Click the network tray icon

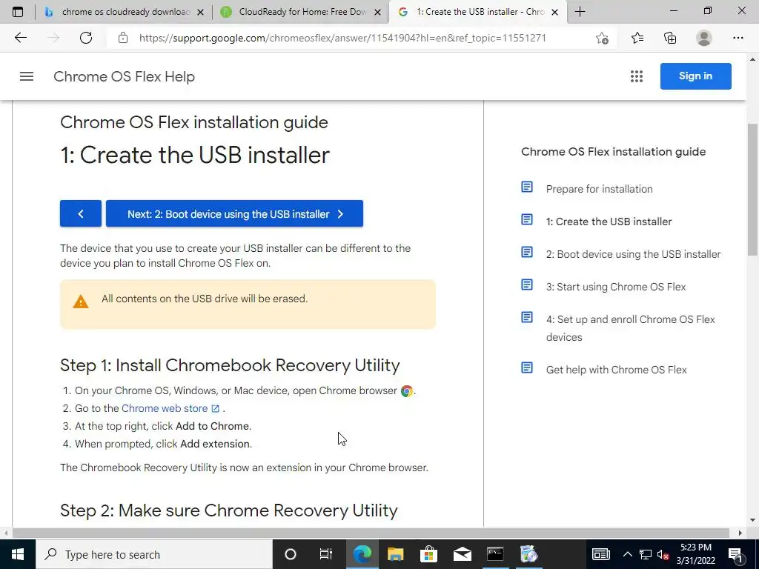(646, 554)
